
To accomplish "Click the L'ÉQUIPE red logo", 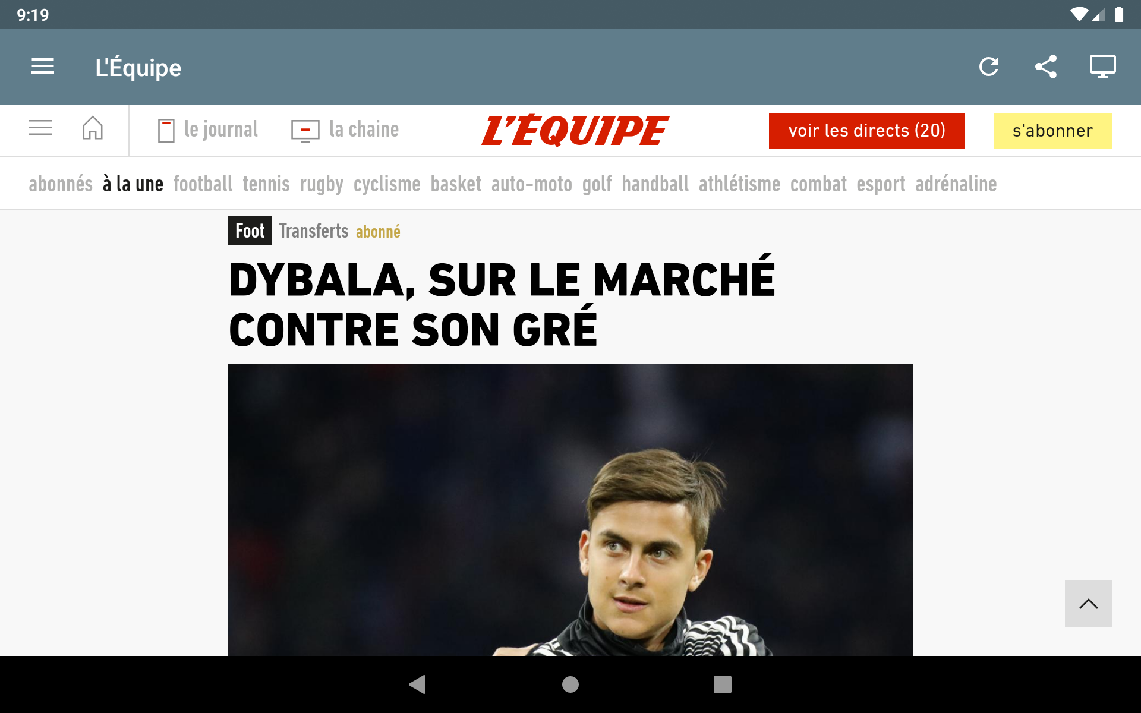I will pyautogui.click(x=575, y=130).
